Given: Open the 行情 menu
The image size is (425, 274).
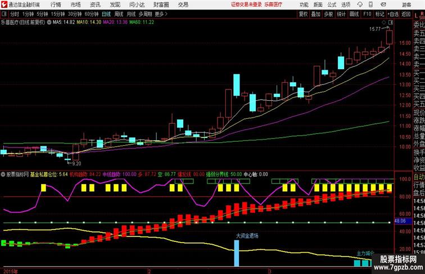Looking at the screenshot, I should (x=56, y=5).
